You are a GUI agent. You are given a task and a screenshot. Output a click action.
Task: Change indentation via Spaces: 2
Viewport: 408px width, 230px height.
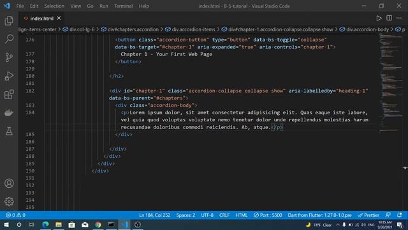pyautogui.click(x=186, y=215)
